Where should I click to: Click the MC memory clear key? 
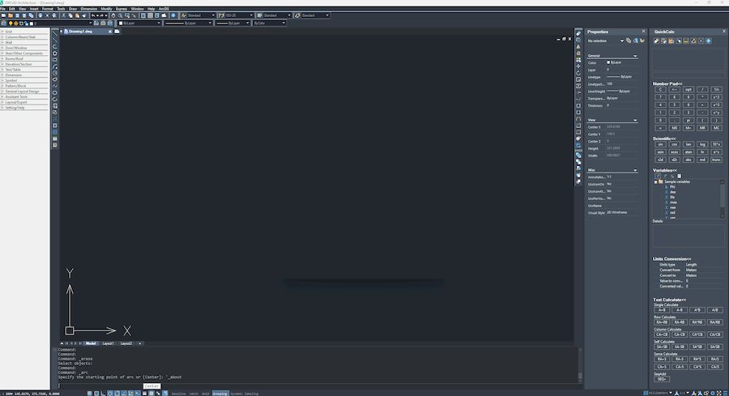pyautogui.click(x=717, y=128)
